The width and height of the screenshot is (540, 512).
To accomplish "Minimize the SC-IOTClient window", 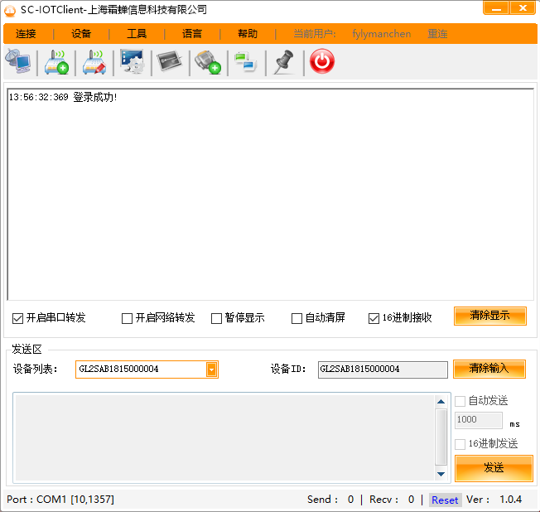I will coord(496,8).
